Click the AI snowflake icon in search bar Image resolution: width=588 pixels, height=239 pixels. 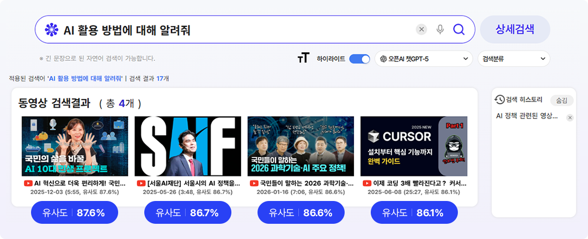(51, 29)
